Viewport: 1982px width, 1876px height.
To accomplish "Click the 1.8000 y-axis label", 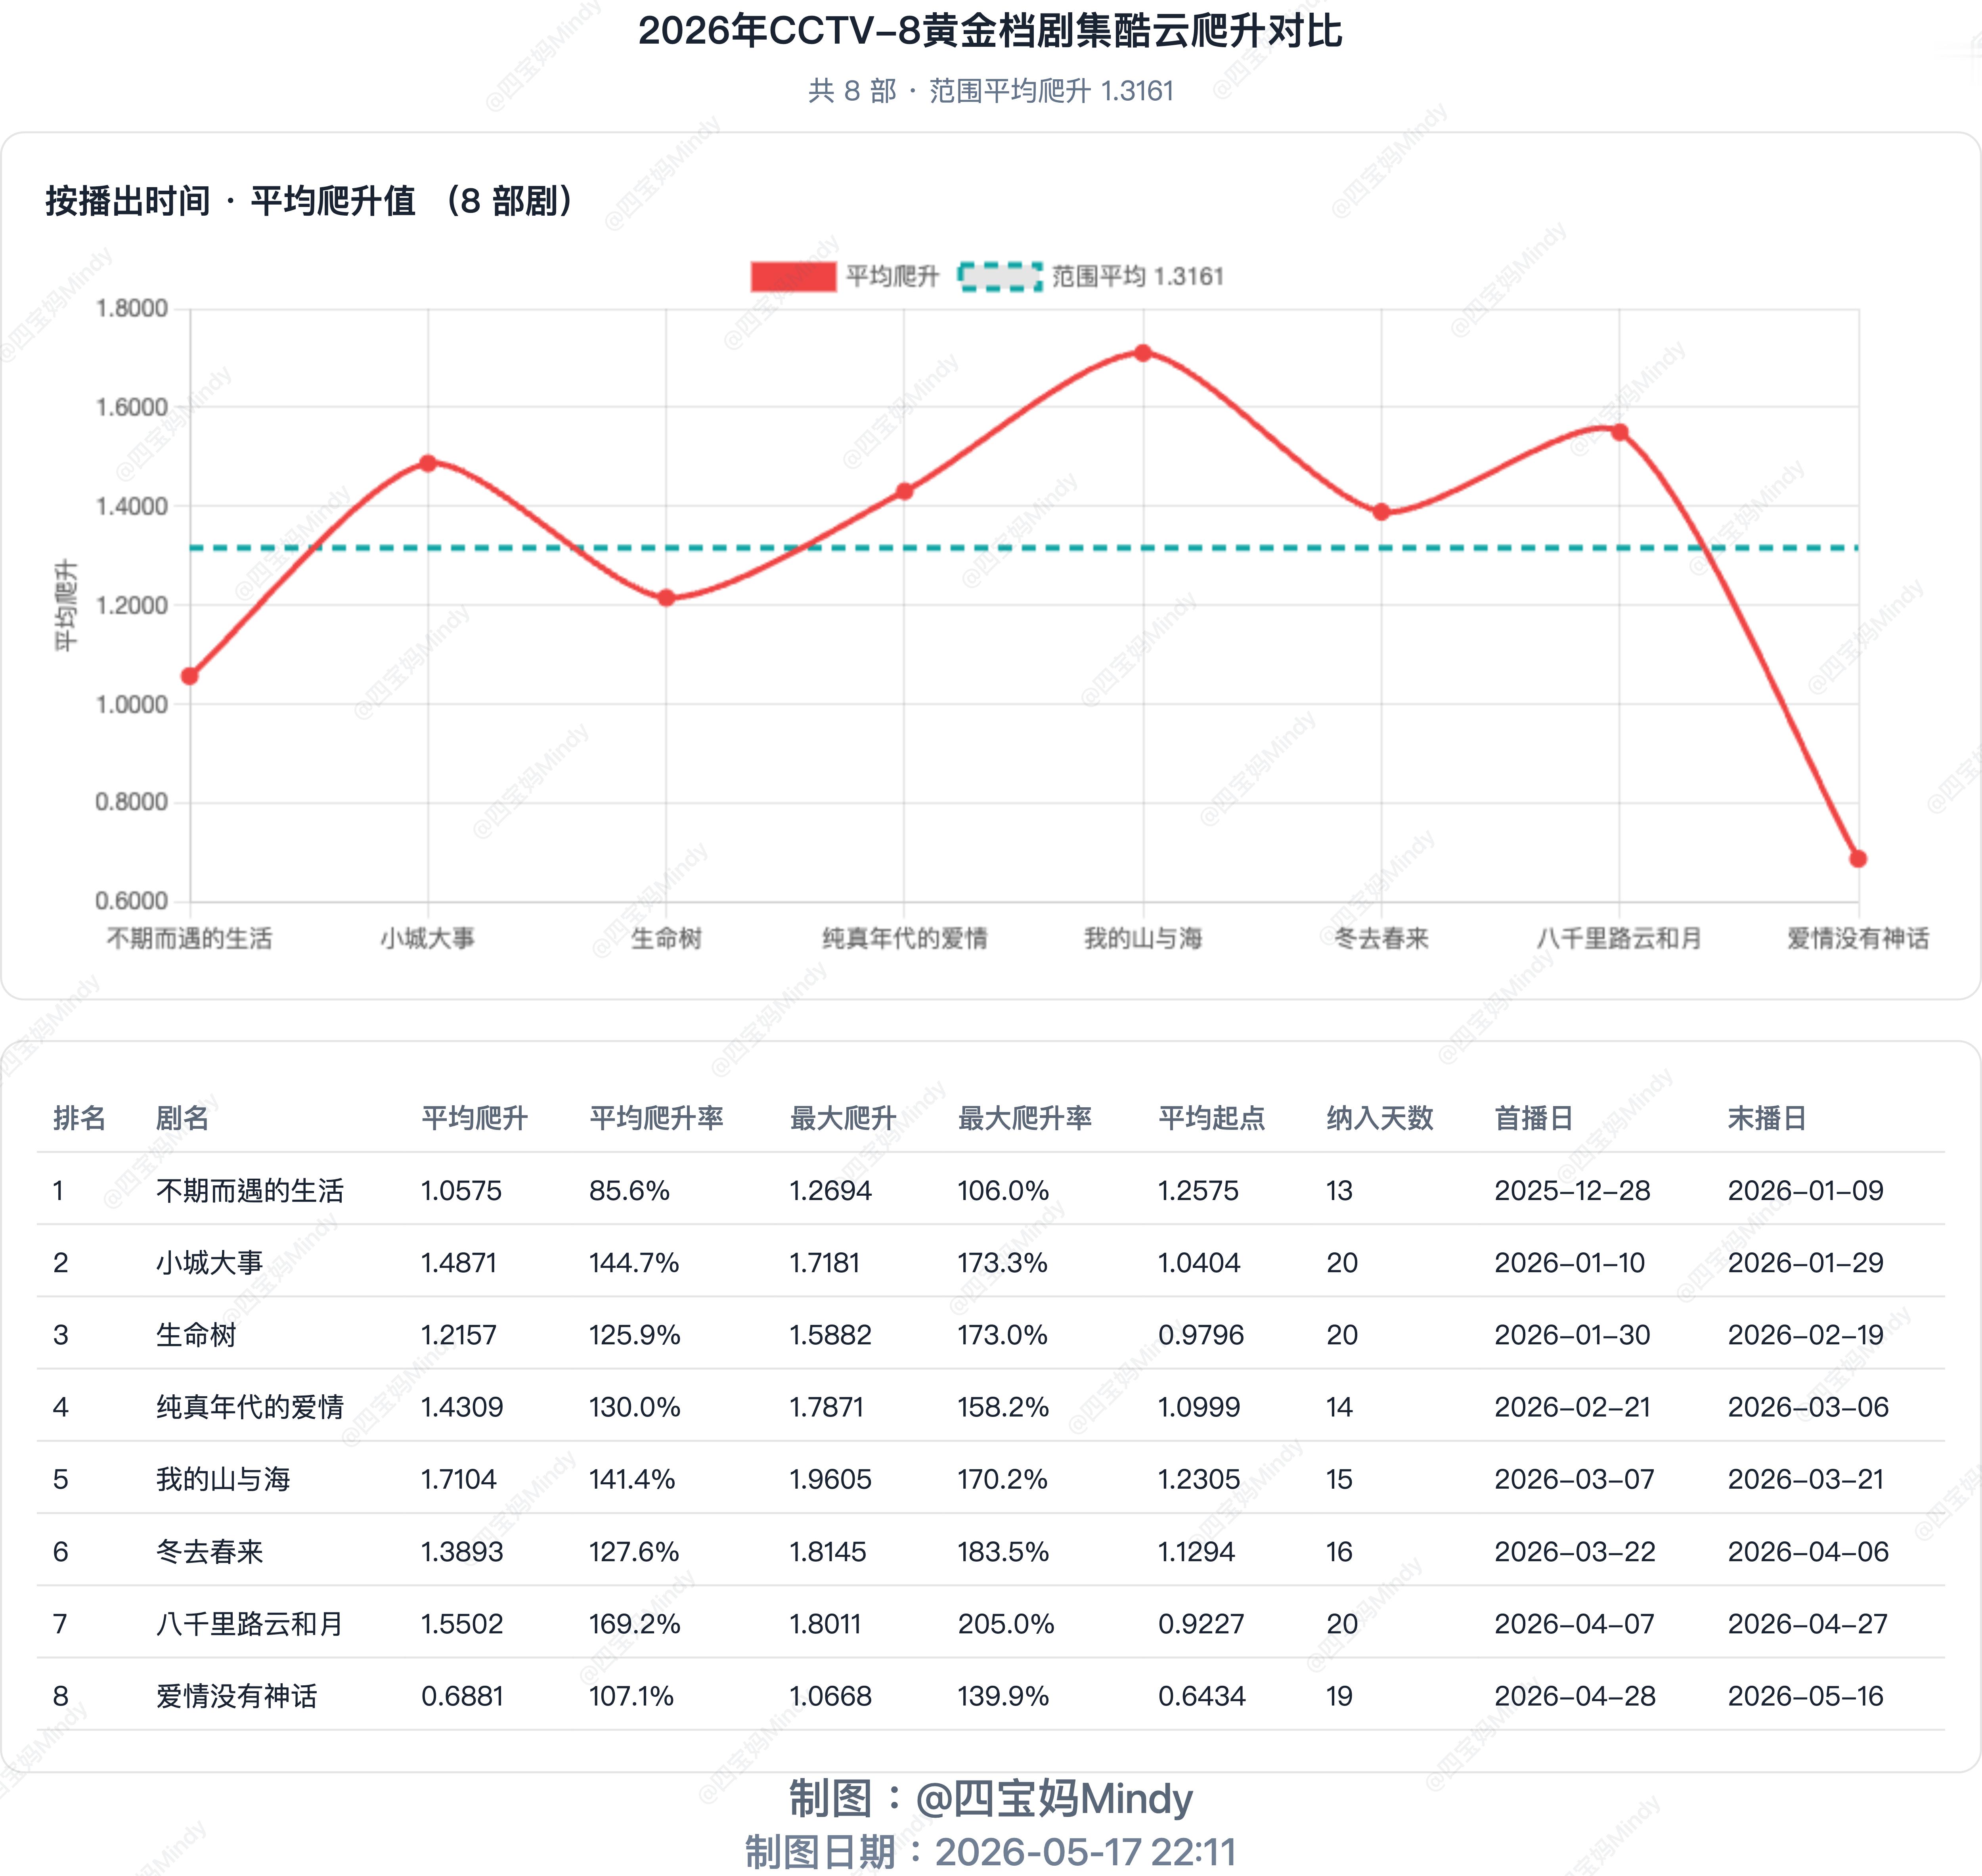I will [132, 308].
